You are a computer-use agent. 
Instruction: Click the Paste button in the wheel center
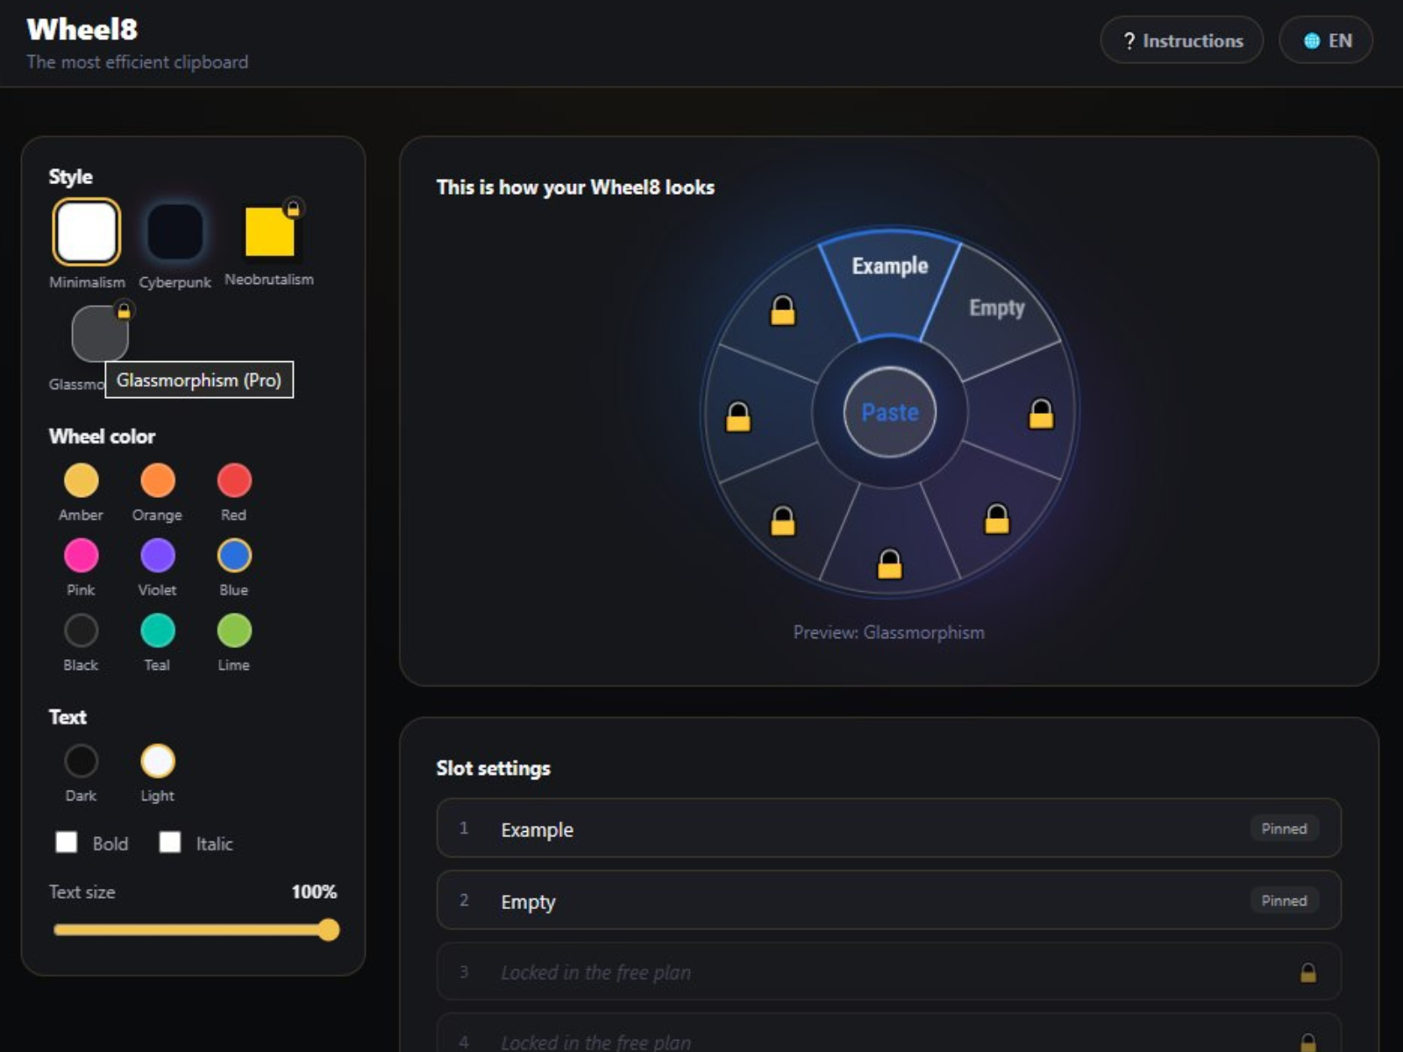tap(890, 412)
